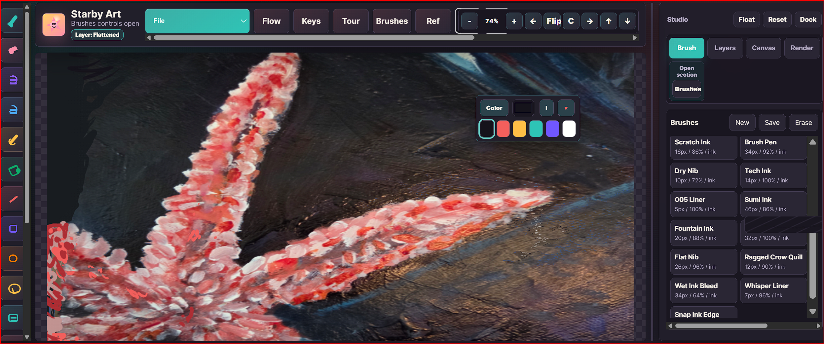This screenshot has width=824, height=344.
Task: Select the teal brush tool
Action: pos(13,20)
